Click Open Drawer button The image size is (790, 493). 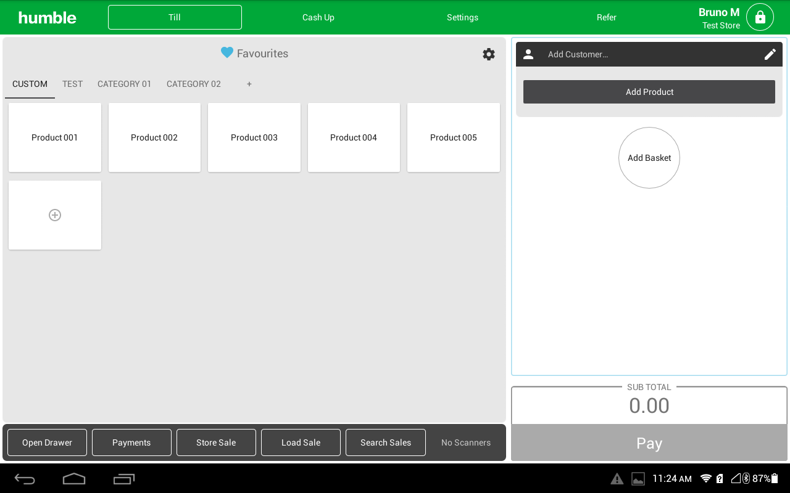point(47,442)
